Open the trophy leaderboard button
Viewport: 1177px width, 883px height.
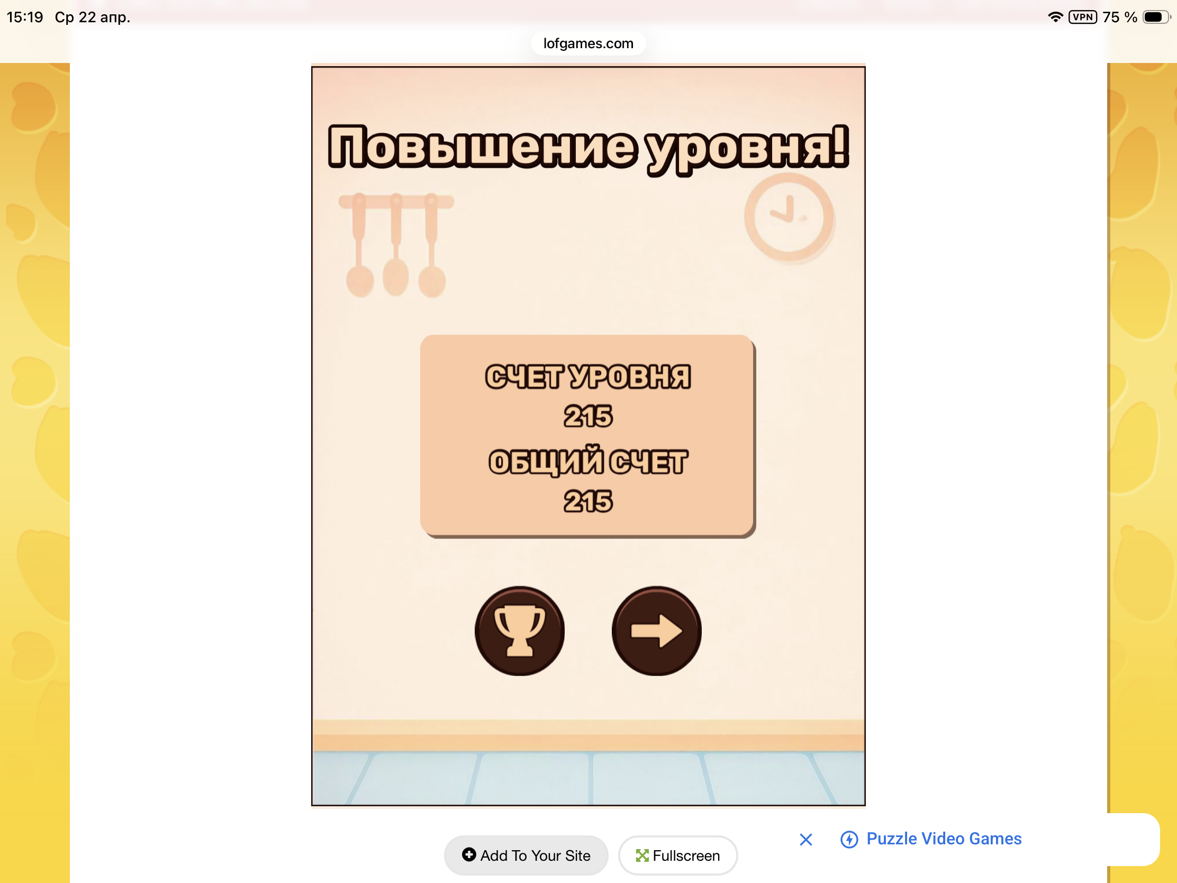pyautogui.click(x=519, y=631)
